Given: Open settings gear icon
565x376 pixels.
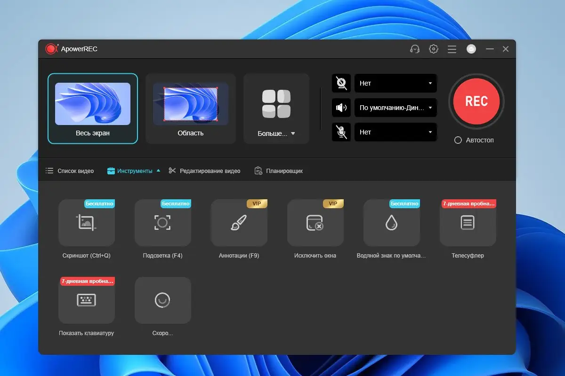Looking at the screenshot, I should pyautogui.click(x=434, y=49).
